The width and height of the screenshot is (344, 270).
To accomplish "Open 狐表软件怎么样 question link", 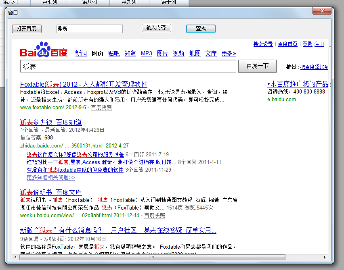I will click(x=75, y=155).
